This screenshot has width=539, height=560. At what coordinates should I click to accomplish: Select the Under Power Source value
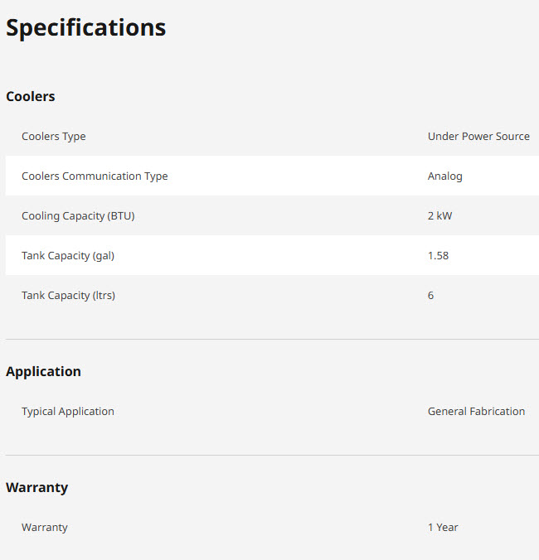(478, 136)
